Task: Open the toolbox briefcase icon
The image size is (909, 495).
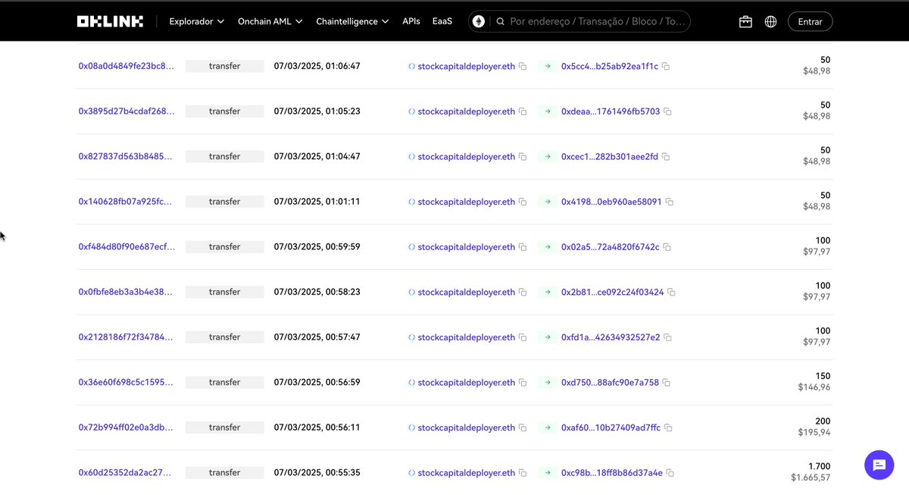Action: click(745, 21)
